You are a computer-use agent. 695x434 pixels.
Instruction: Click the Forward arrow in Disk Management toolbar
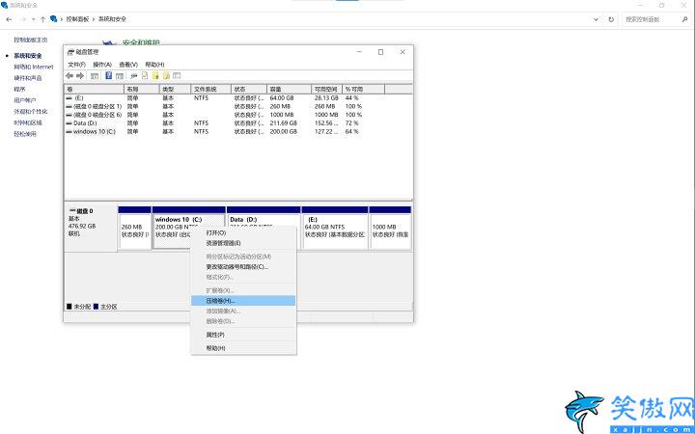[80, 76]
